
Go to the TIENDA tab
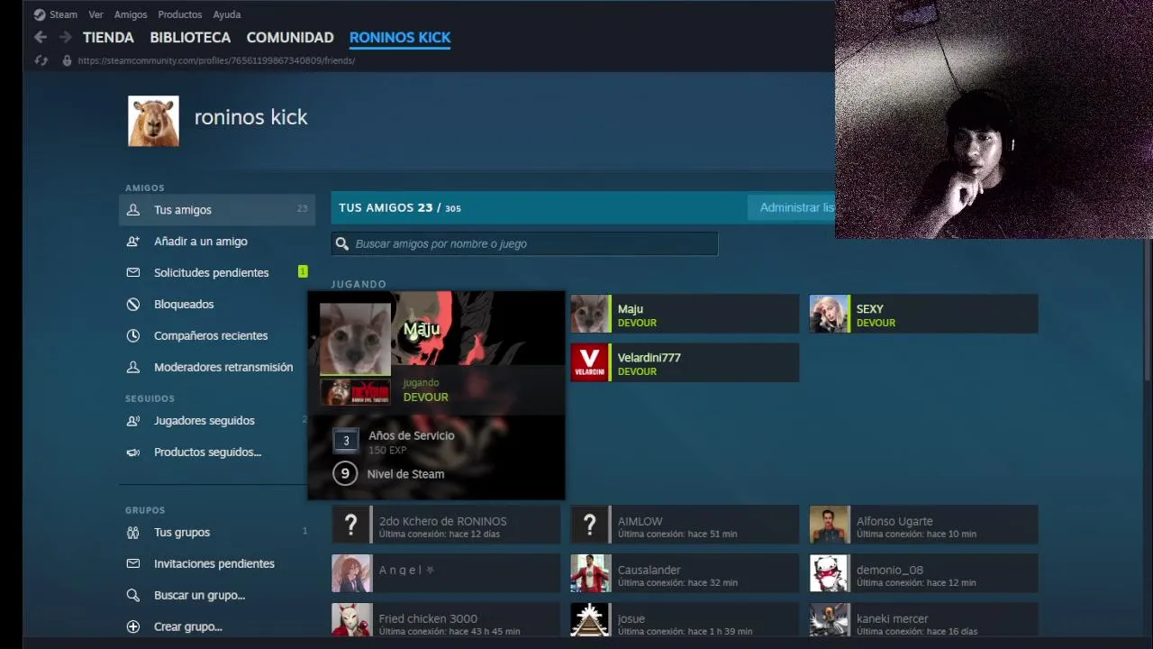[x=108, y=37]
